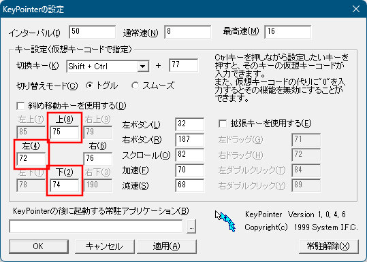Enable 斜め移動キーを使用する checkbox
The height and width of the screenshot is (262, 367).
20,106
